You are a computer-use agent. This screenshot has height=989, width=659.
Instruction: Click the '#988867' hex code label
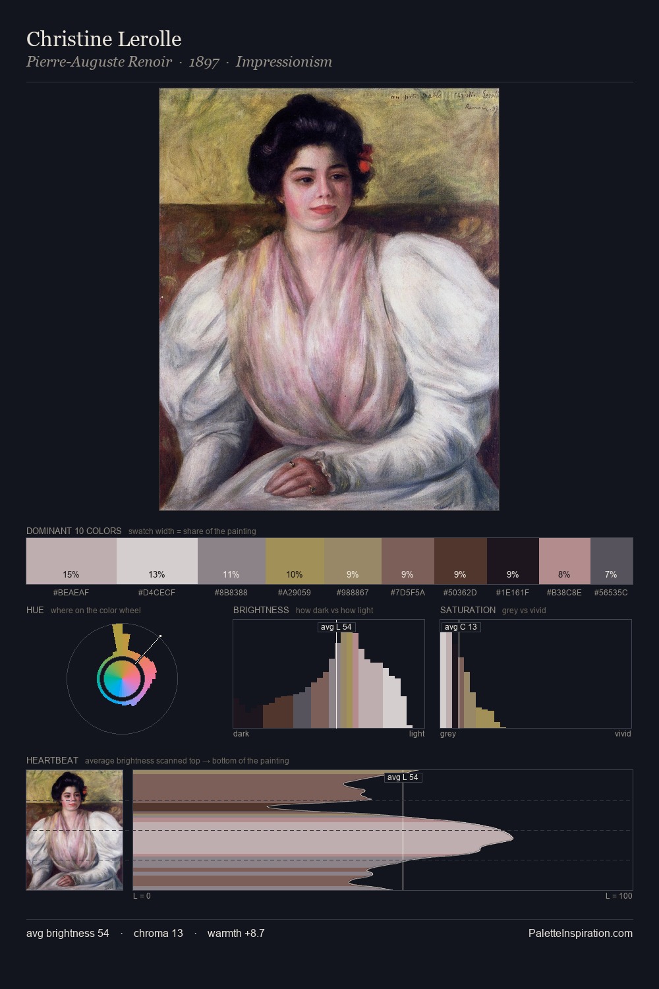point(353,593)
